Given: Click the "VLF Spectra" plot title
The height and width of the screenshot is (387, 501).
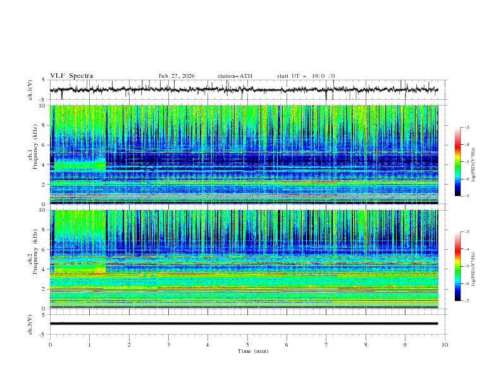Looking at the screenshot, I should 71,76.
